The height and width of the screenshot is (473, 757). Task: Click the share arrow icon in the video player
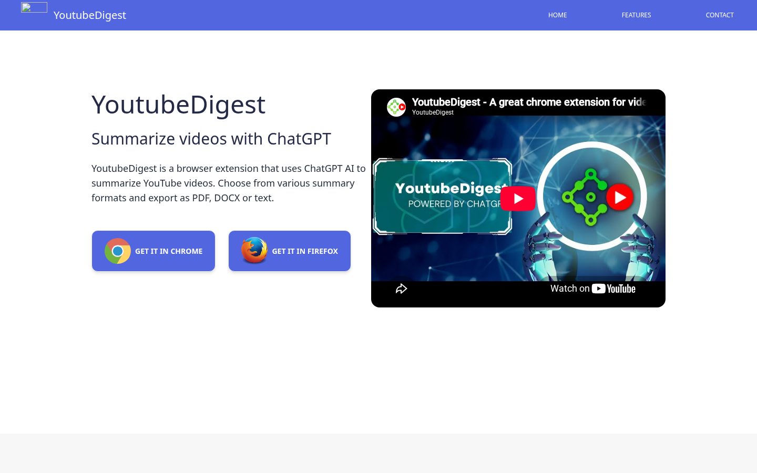click(x=401, y=289)
